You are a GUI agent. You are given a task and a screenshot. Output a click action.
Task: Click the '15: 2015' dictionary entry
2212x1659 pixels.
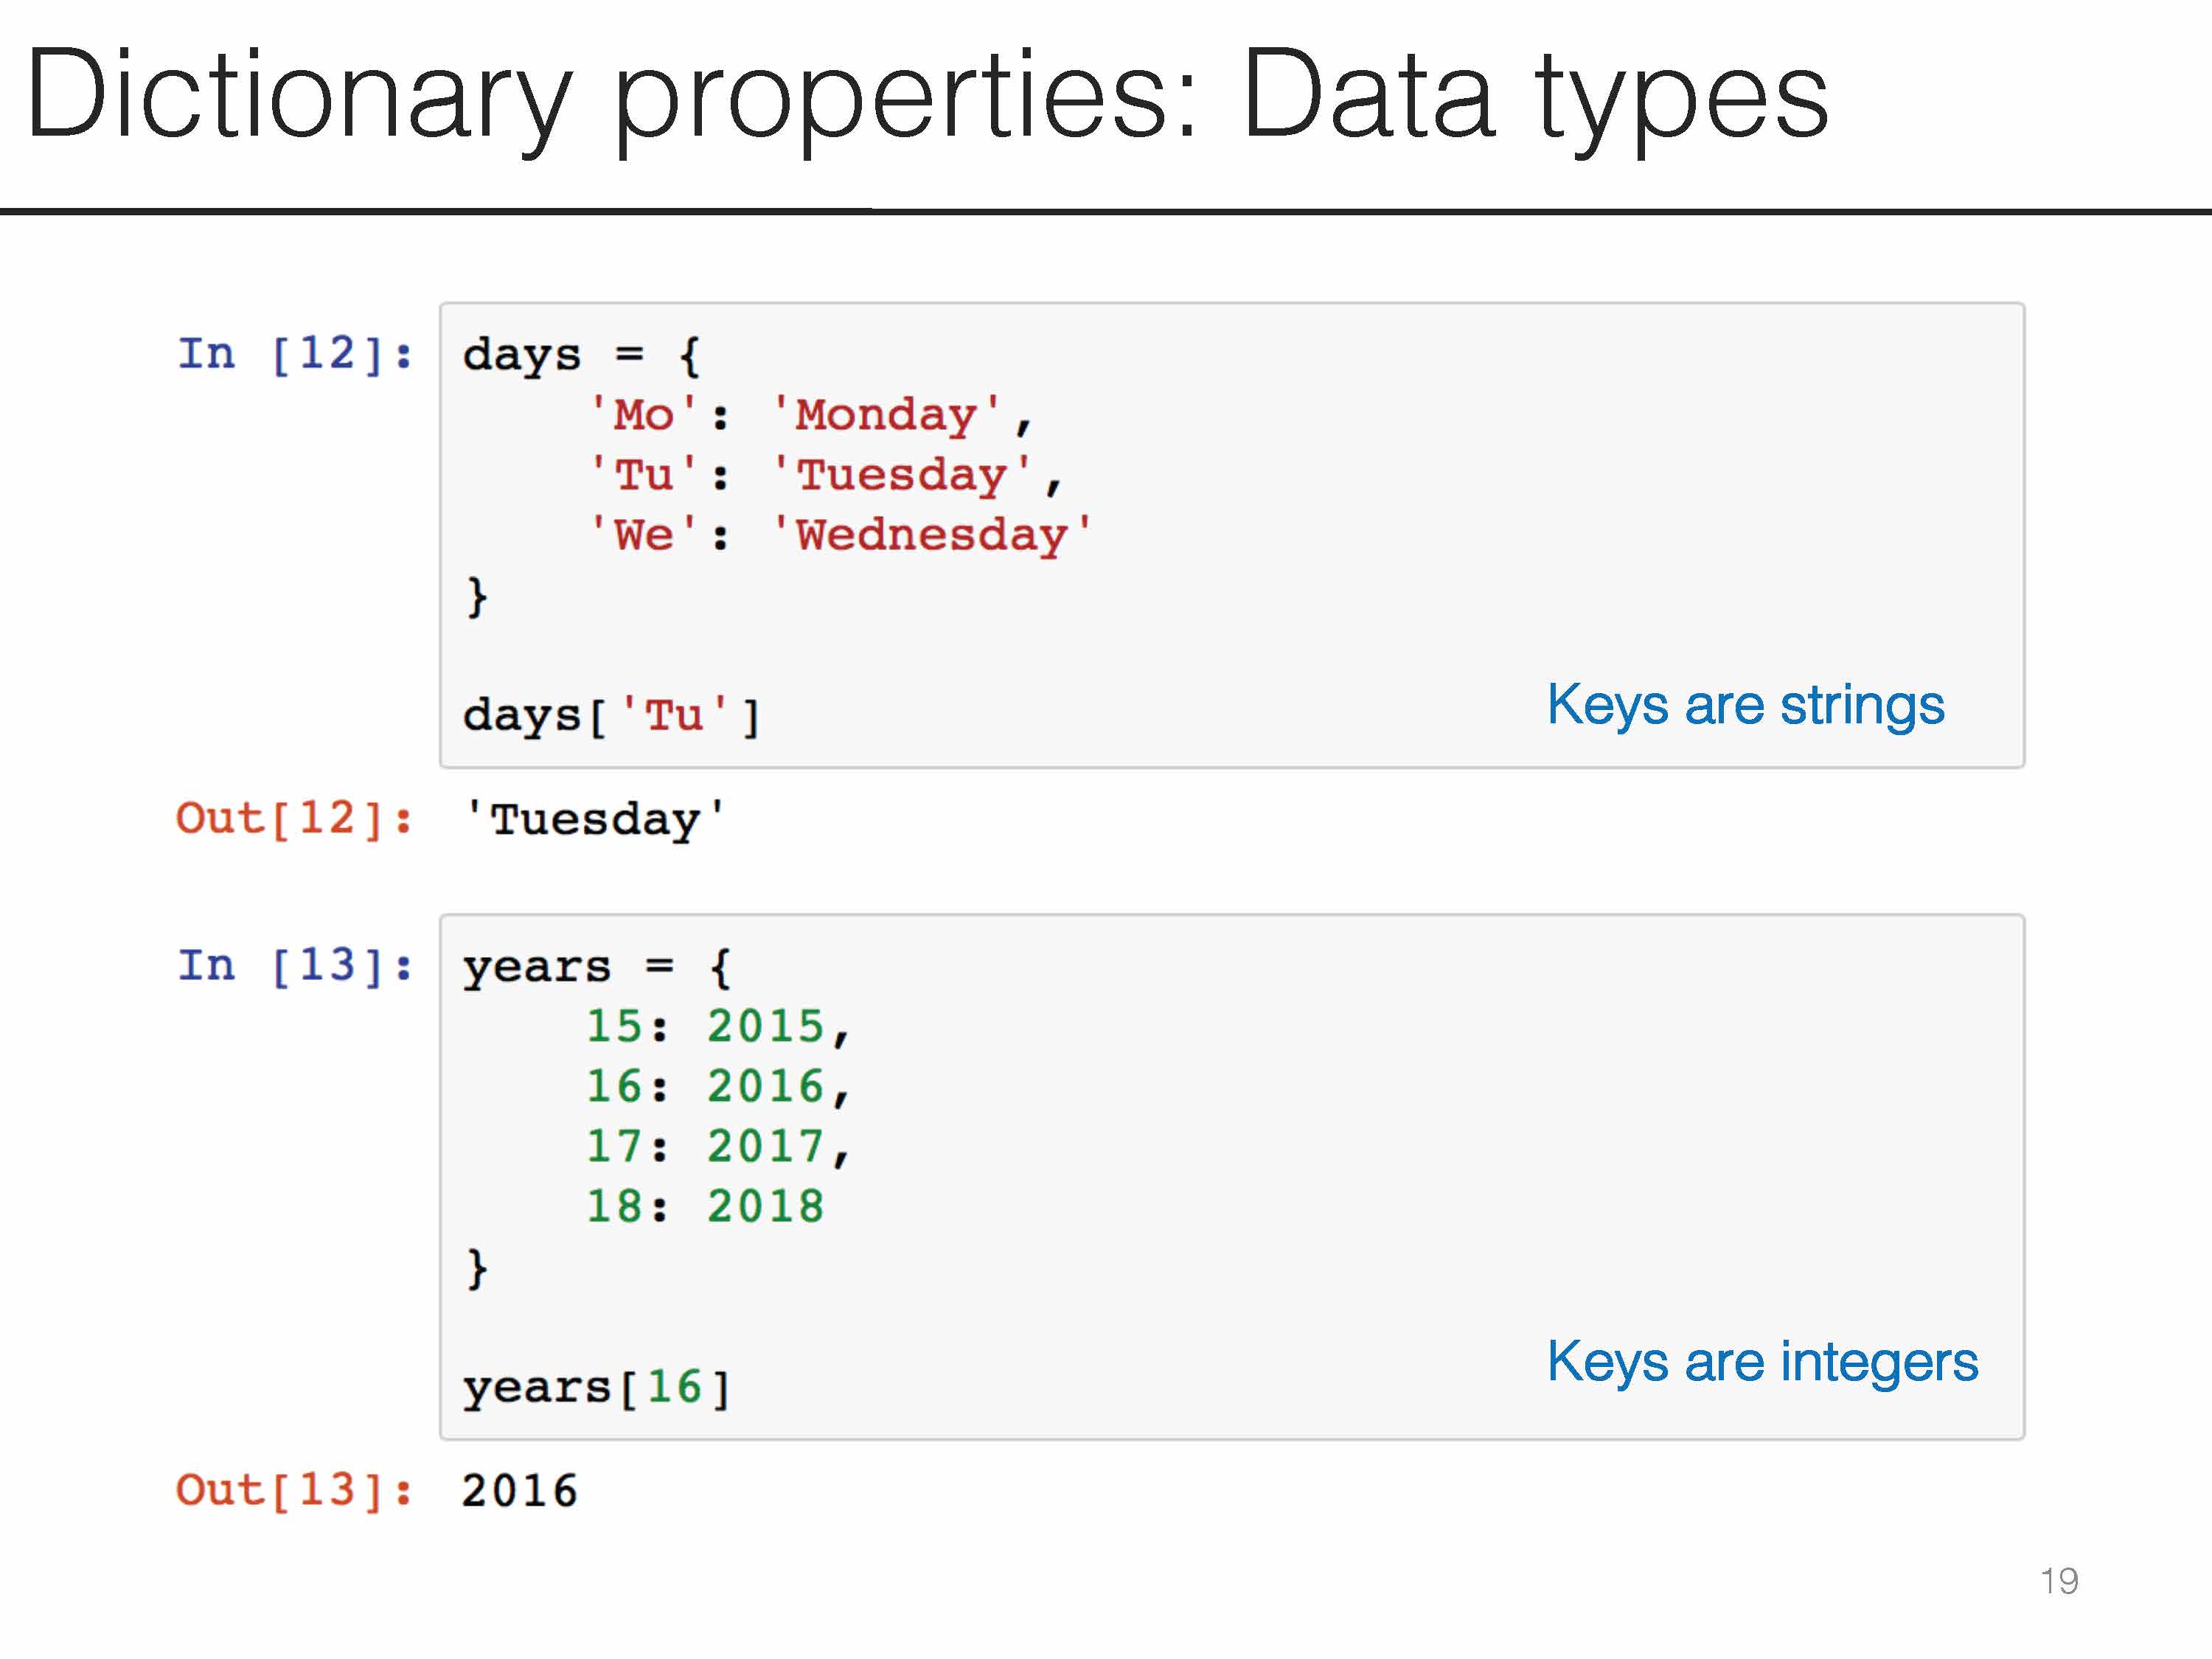coord(716,1027)
